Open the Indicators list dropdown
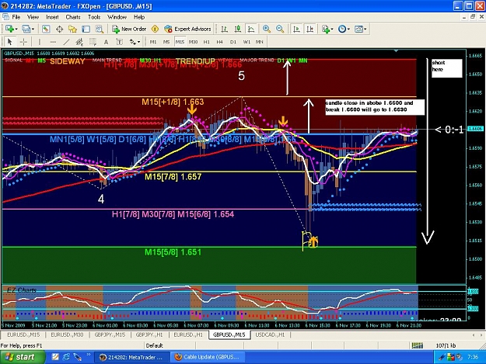Screen dimensions: 486x364 327,29
